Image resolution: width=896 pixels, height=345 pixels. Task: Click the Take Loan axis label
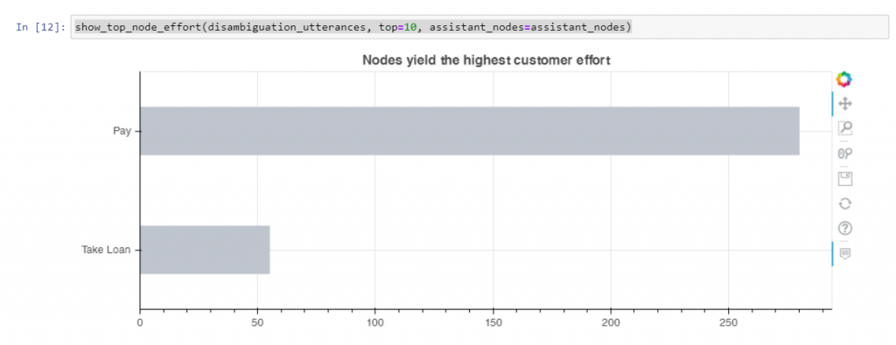[106, 250]
